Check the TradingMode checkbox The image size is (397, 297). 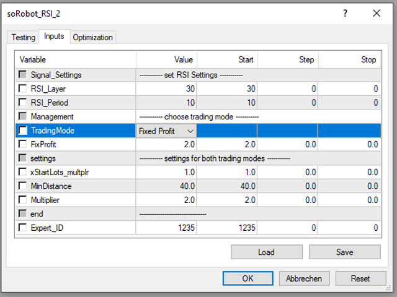pyautogui.click(x=22, y=131)
